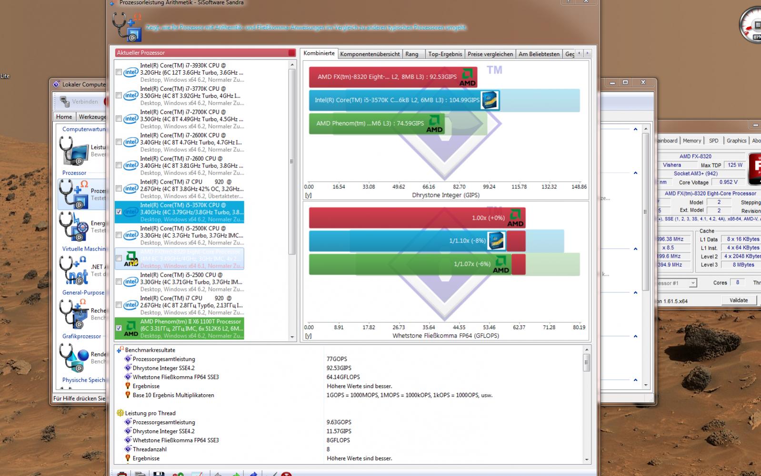Screen dimensions: 761x476
Task: Open the Home tab in the Lokaler Computer window
Action: tap(64, 117)
